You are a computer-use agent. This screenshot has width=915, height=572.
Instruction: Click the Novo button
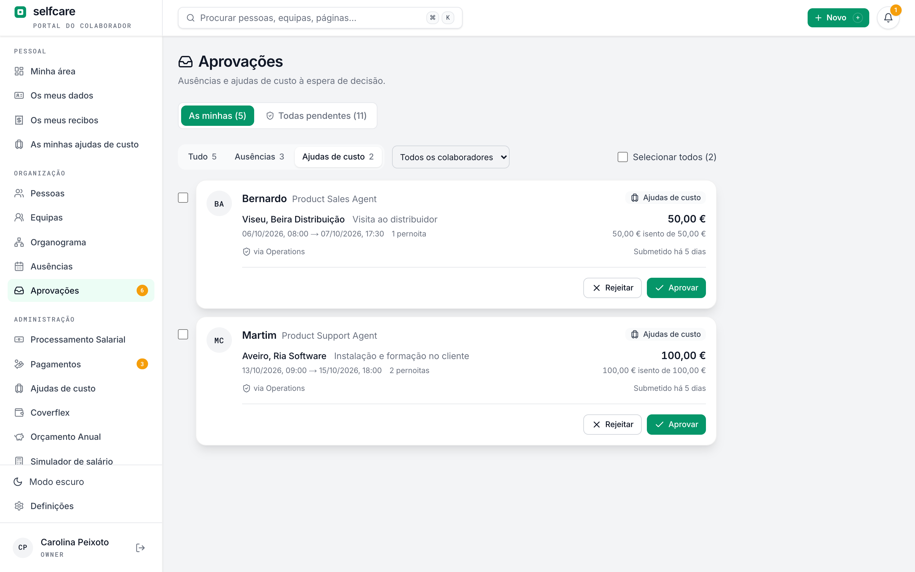point(838,18)
